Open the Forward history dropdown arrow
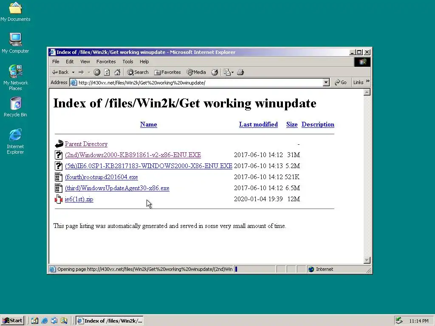Screen dimensions: 435x326 [x=89, y=72]
